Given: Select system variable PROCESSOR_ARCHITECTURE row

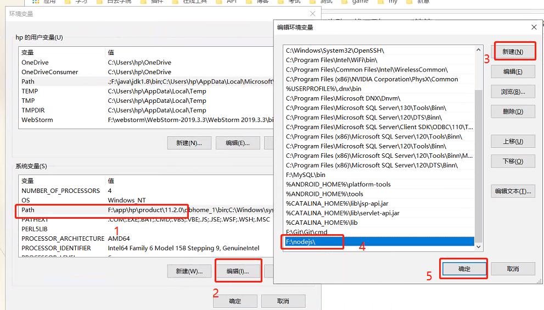Looking at the screenshot, I should pyautogui.click(x=146, y=239).
